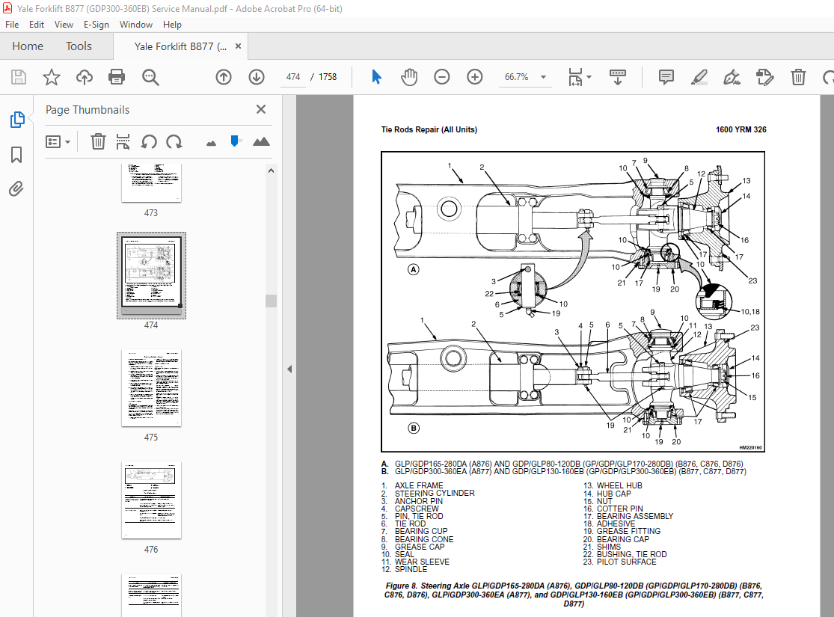Click 'WHEEL HUB' legend entry
The image size is (834, 617).
coord(619,485)
